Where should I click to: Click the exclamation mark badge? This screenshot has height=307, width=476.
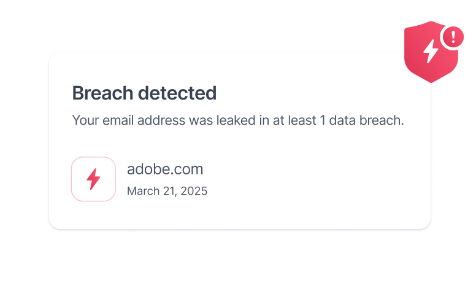(453, 37)
